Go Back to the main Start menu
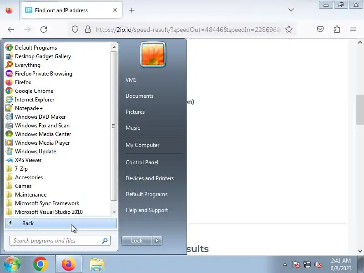 (x=61, y=223)
